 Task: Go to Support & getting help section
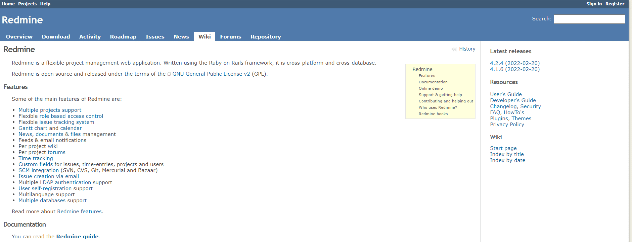pos(440,95)
